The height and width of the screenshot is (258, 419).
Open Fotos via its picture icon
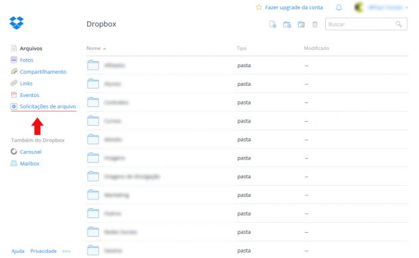click(x=14, y=60)
